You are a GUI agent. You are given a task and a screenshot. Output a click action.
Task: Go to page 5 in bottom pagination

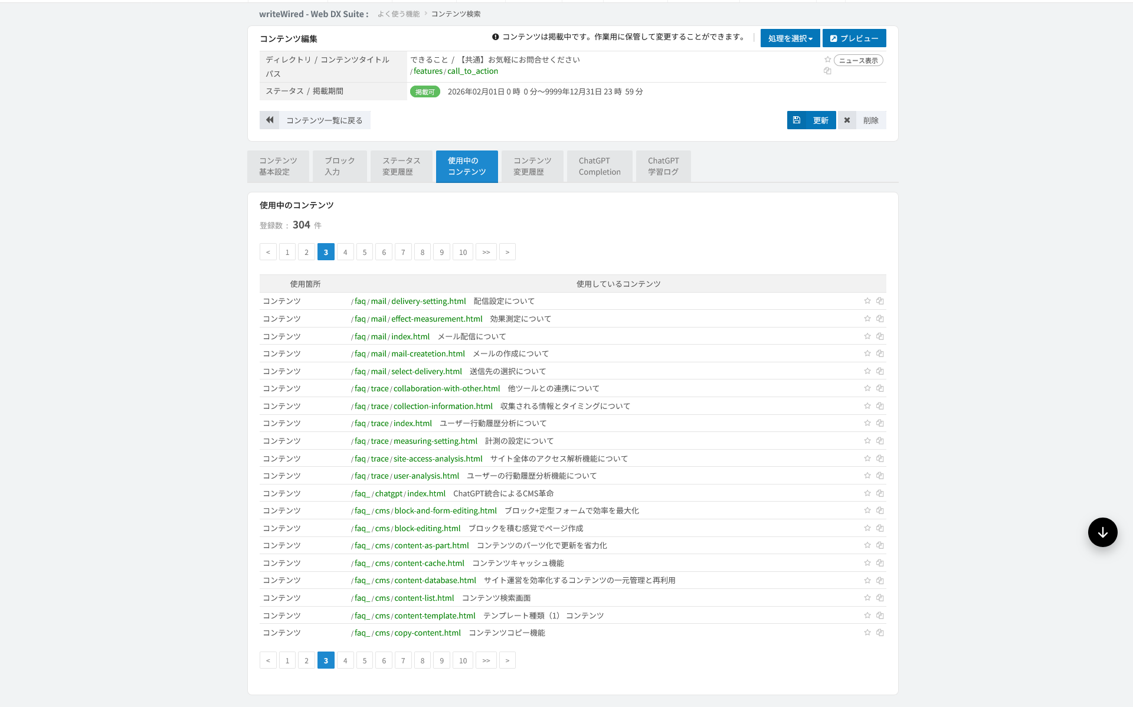click(365, 660)
